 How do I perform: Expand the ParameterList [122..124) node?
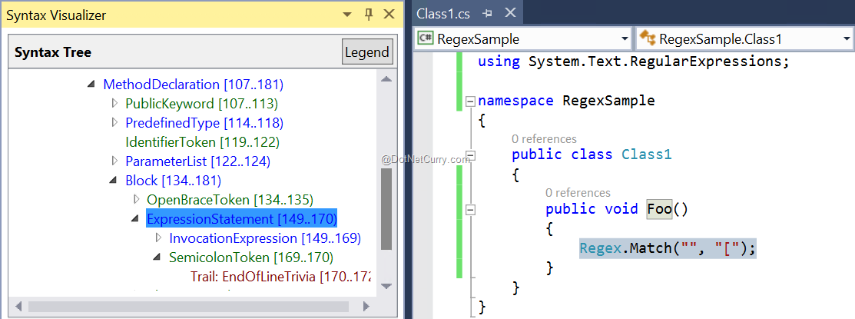[114, 161]
